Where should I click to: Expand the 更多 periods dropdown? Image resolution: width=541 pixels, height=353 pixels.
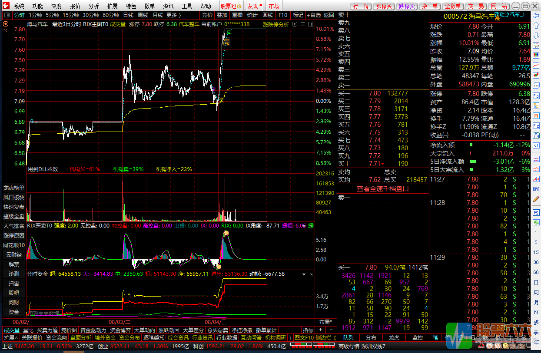[173, 15]
